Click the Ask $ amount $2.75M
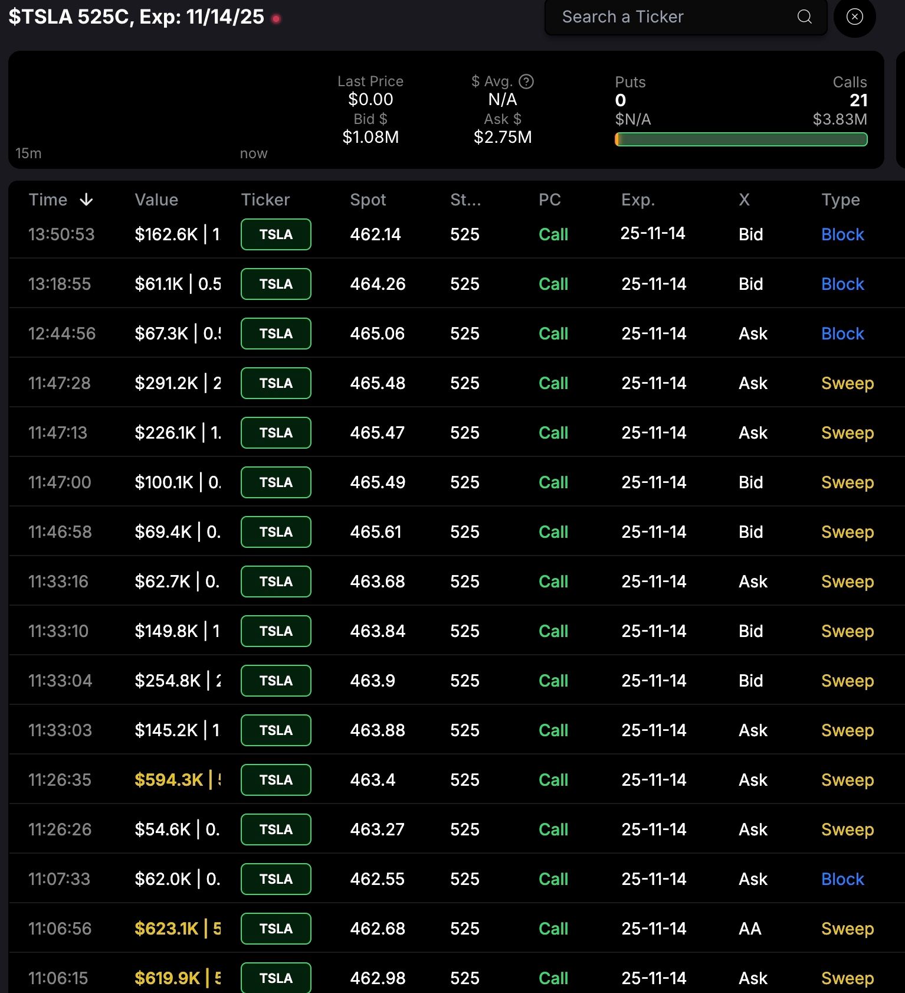905x993 pixels. pyautogui.click(x=503, y=138)
